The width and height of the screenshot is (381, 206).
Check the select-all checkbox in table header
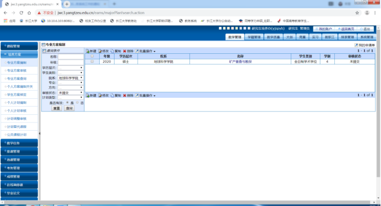[x=92, y=56]
